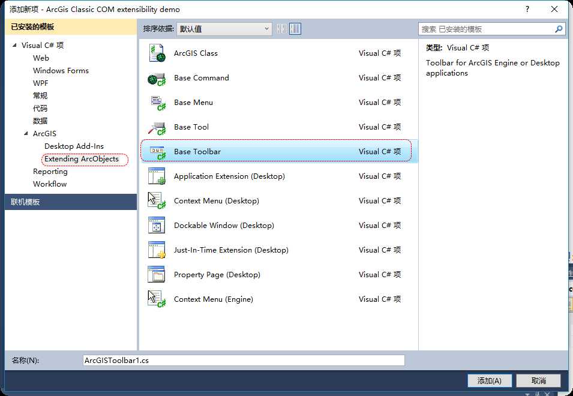Switch to the 已安装的模板 section
573x396 pixels.
click(x=71, y=26)
